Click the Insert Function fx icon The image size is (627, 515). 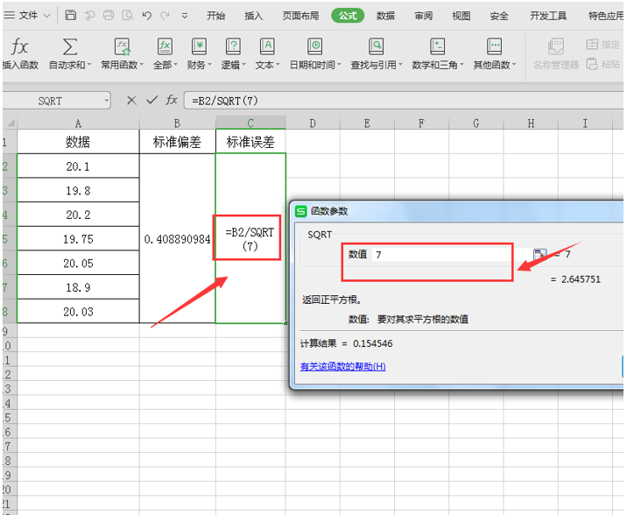(x=19, y=46)
